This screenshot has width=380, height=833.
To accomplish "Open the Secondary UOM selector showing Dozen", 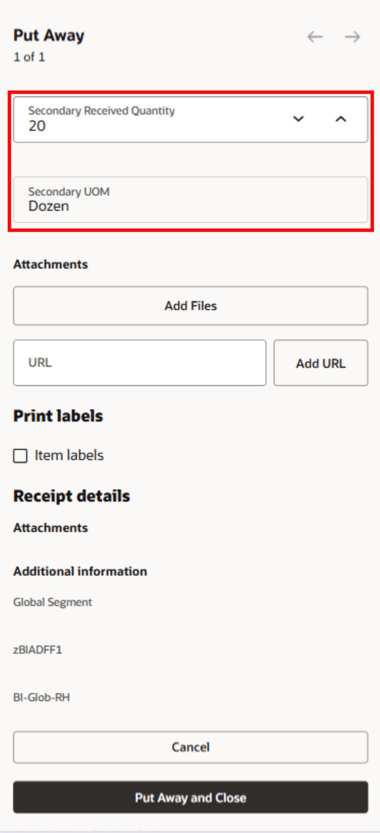I will tap(190, 200).
